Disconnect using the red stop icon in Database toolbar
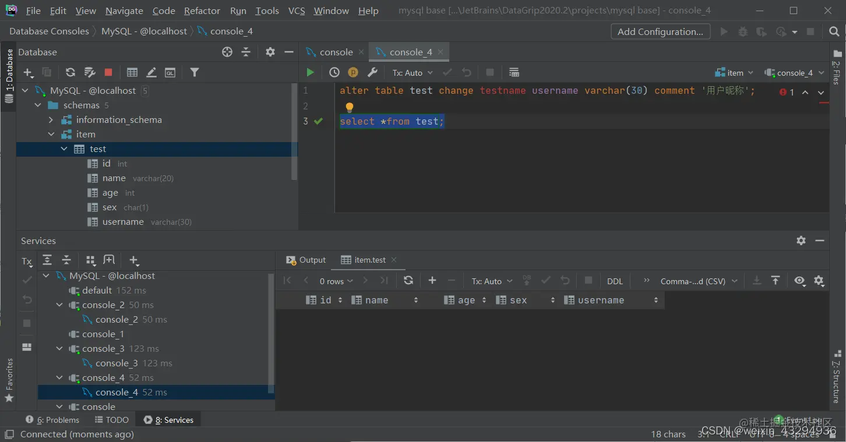Viewport: 846px width, 442px height. pyautogui.click(x=108, y=72)
